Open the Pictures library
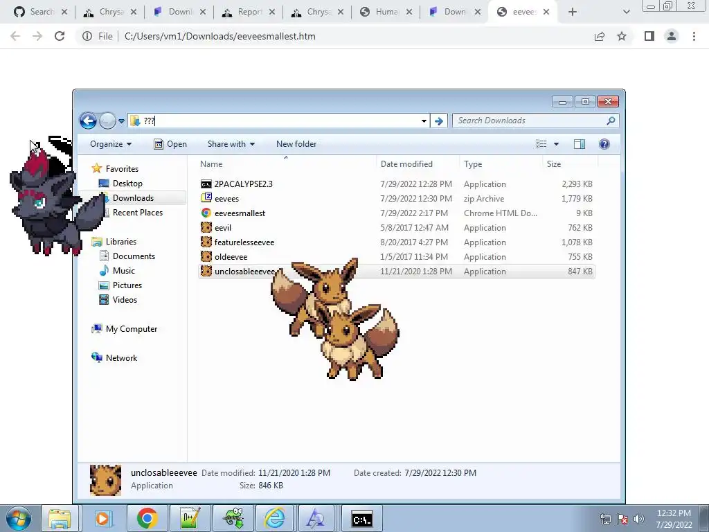 click(x=127, y=285)
